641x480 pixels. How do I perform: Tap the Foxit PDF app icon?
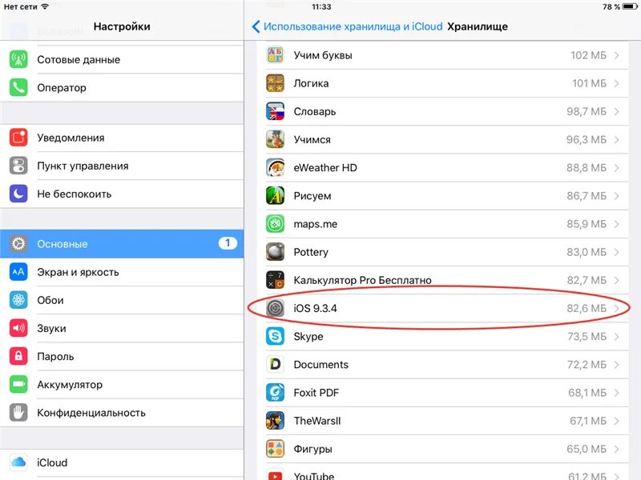[x=275, y=393]
